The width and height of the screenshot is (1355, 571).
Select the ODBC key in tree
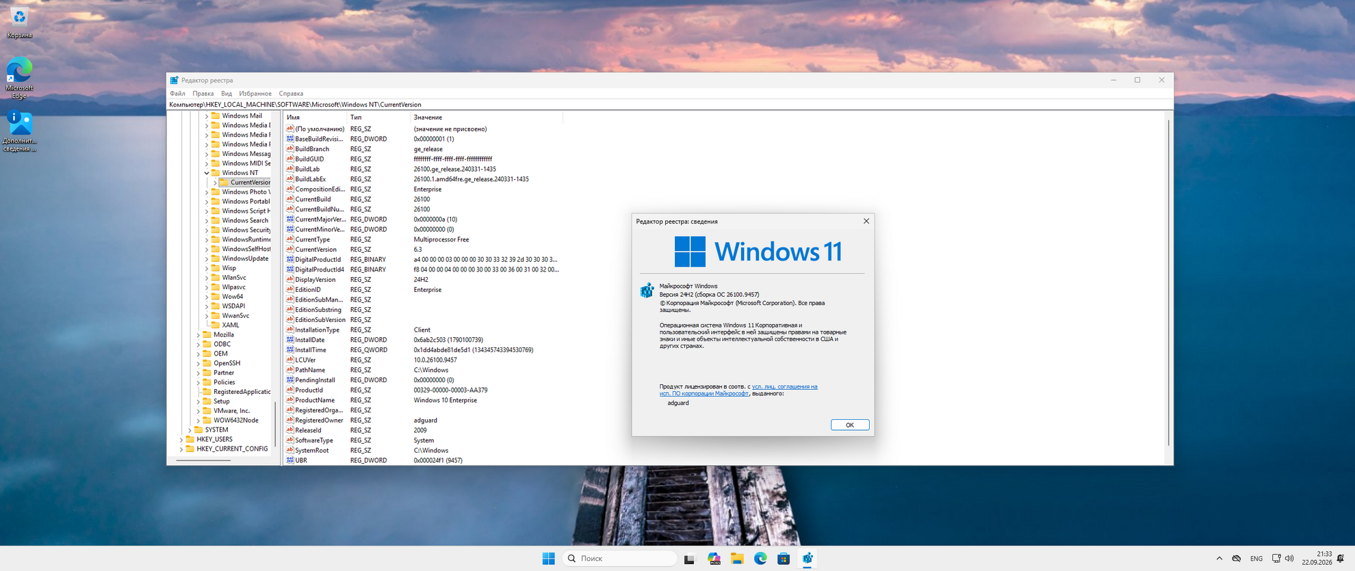coord(222,345)
